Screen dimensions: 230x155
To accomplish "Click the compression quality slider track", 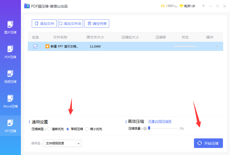I will pyautogui.click(x=163, y=129).
